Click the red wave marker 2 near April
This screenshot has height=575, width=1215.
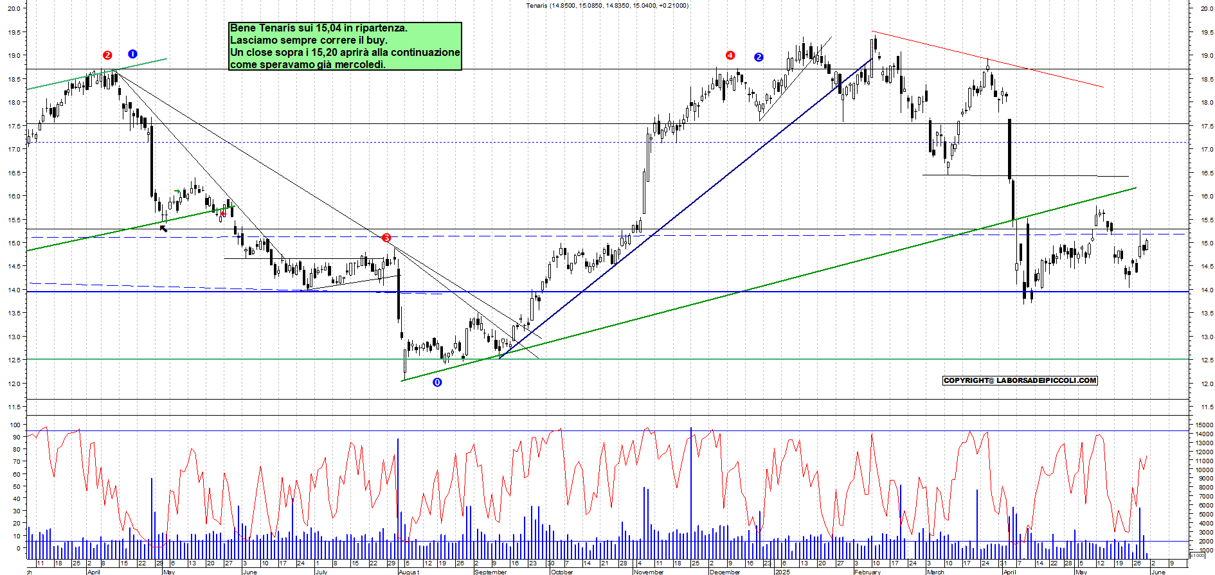(107, 55)
